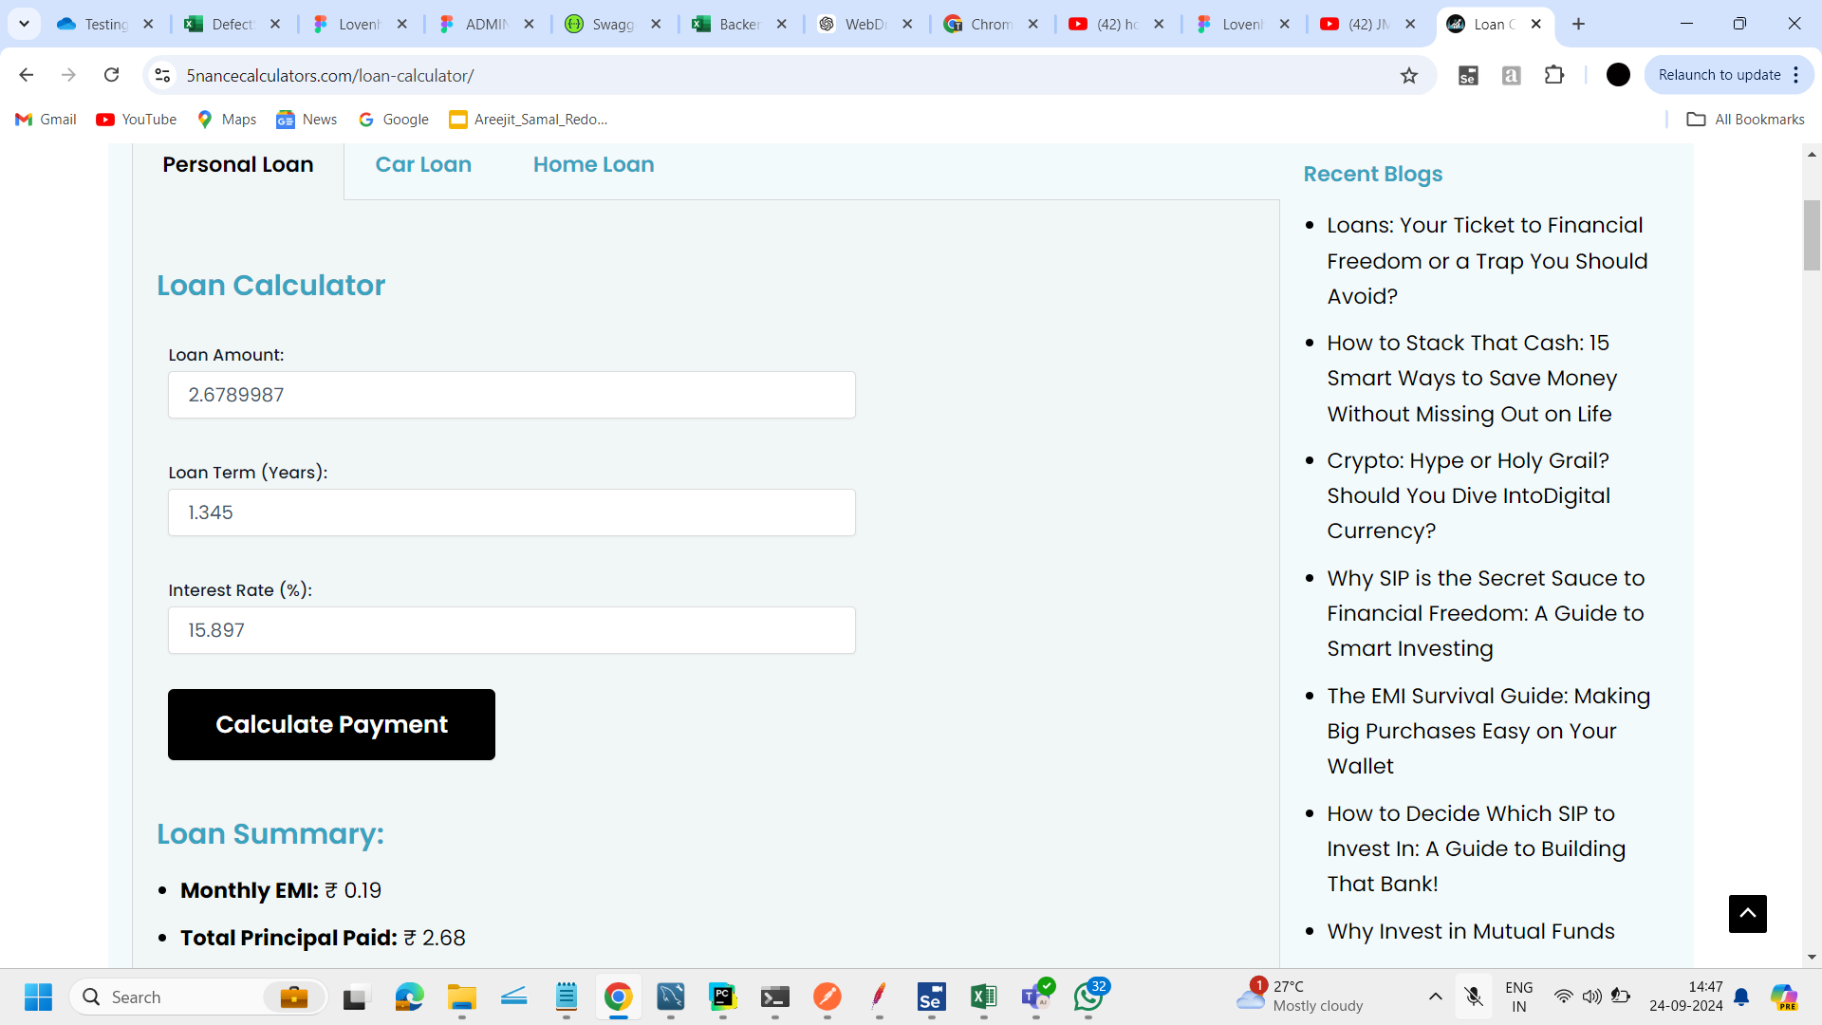Open the Selenium IDE extension icon
The image size is (1822, 1025).
click(1468, 75)
